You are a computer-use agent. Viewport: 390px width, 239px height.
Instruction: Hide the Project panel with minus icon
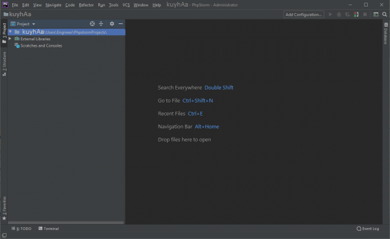tap(121, 23)
